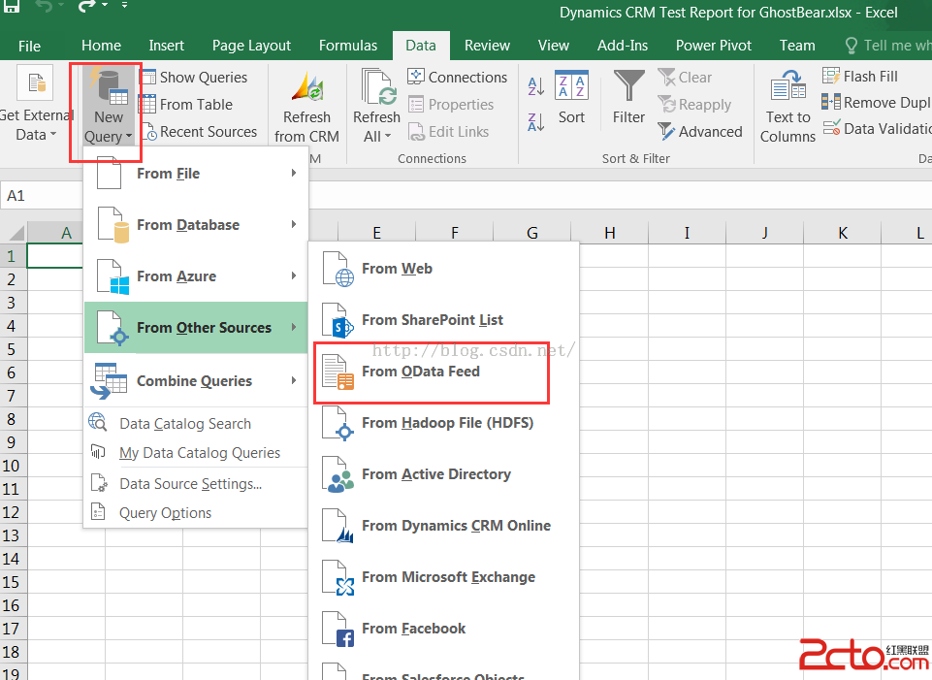This screenshot has width=932, height=680.
Task: Click the Advanced filter icon
Action: (666, 131)
